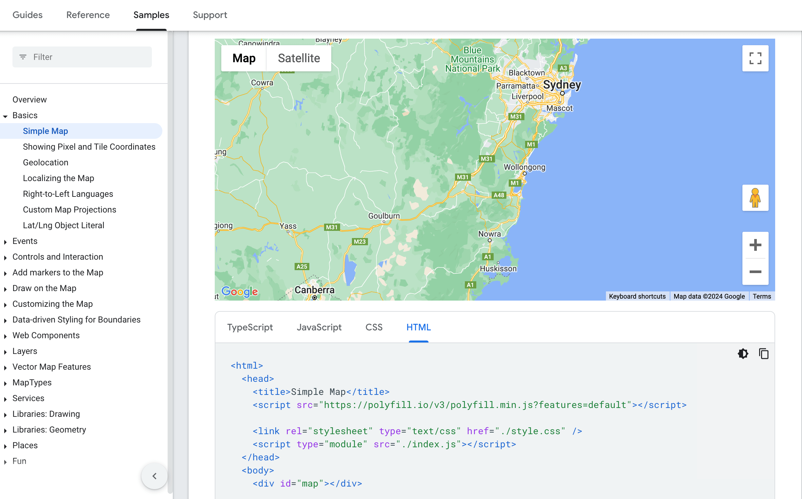This screenshot has height=499, width=802.
Task: Expand the Layers section
Action: pos(5,352)
